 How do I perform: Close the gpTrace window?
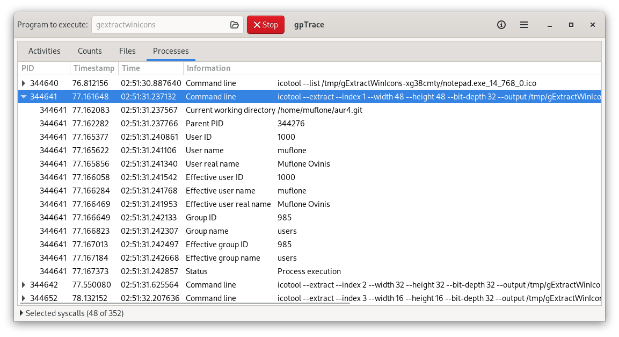point(593,25)
